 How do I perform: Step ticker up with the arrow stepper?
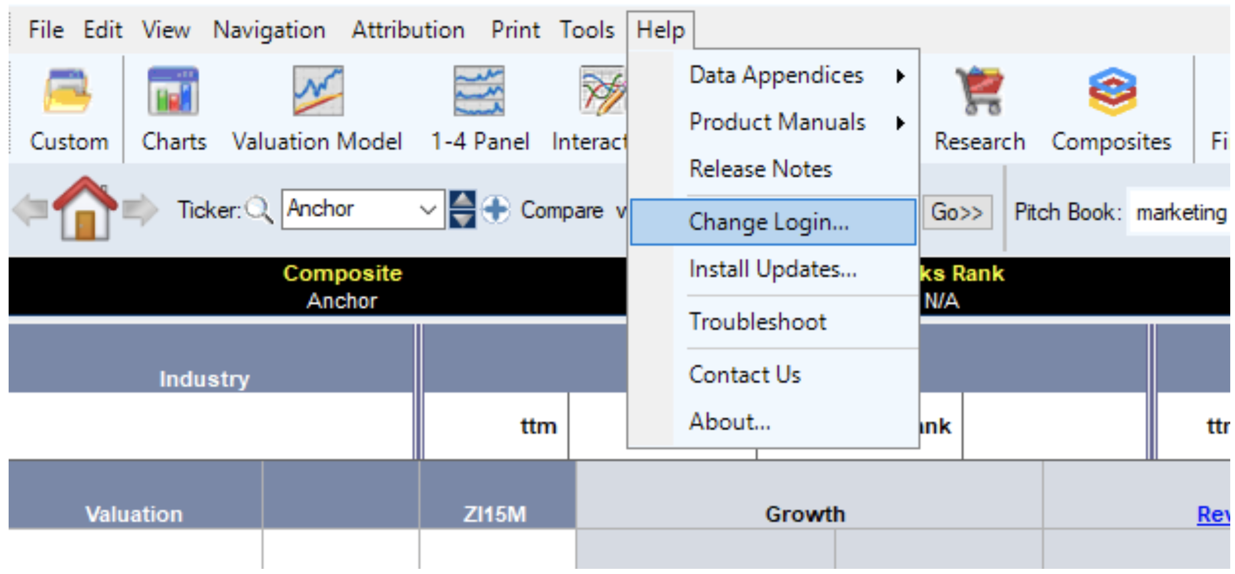(x=462, y=200)
